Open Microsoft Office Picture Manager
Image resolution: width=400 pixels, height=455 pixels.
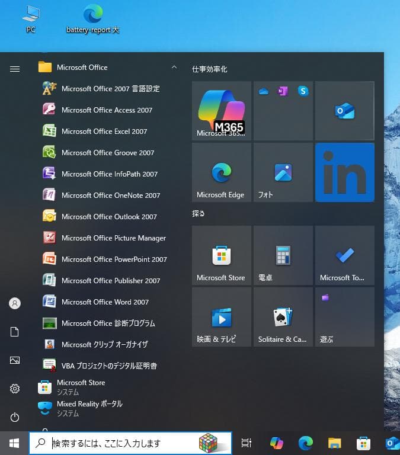[x=107, y=238]
